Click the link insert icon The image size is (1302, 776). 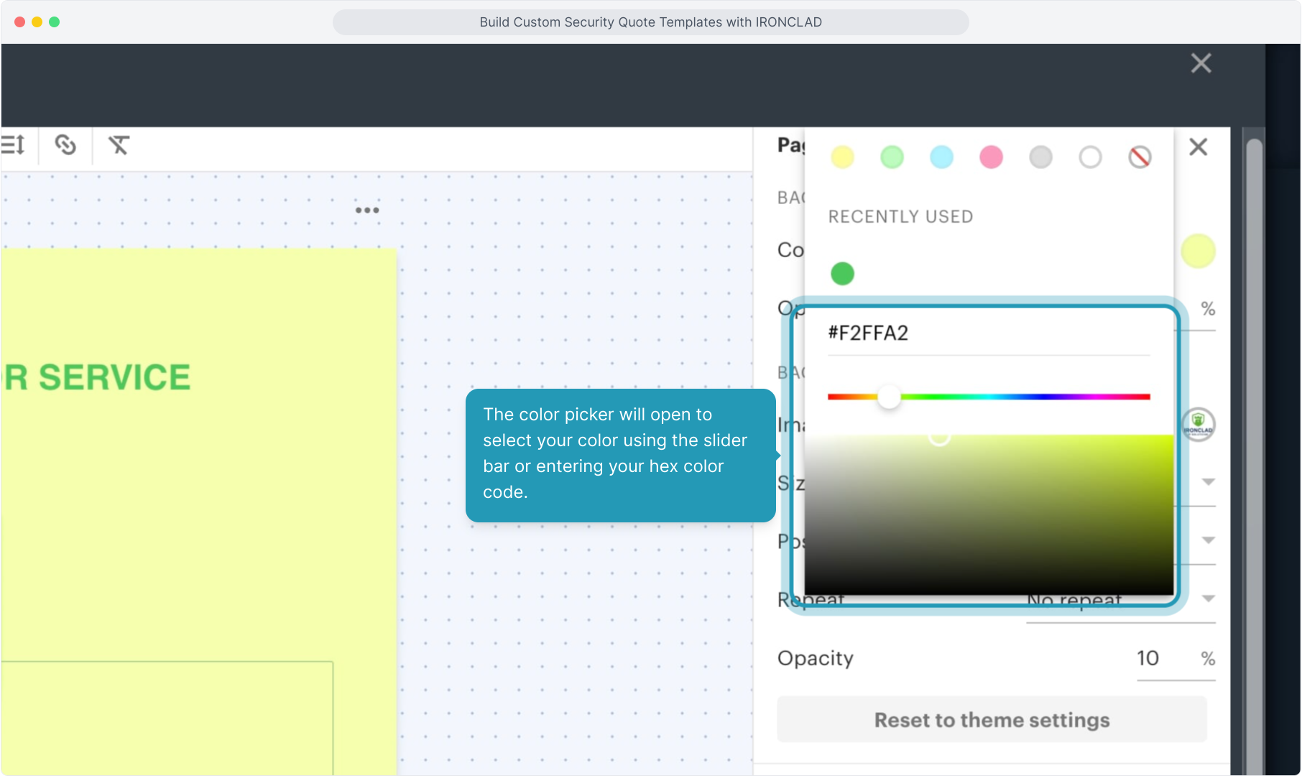click(x=65, y=145)
